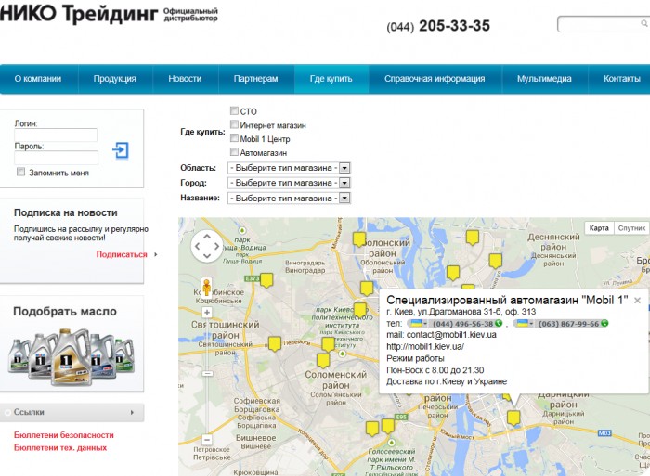
Task: Open the Партнерам menu
Action: [255, 79]
